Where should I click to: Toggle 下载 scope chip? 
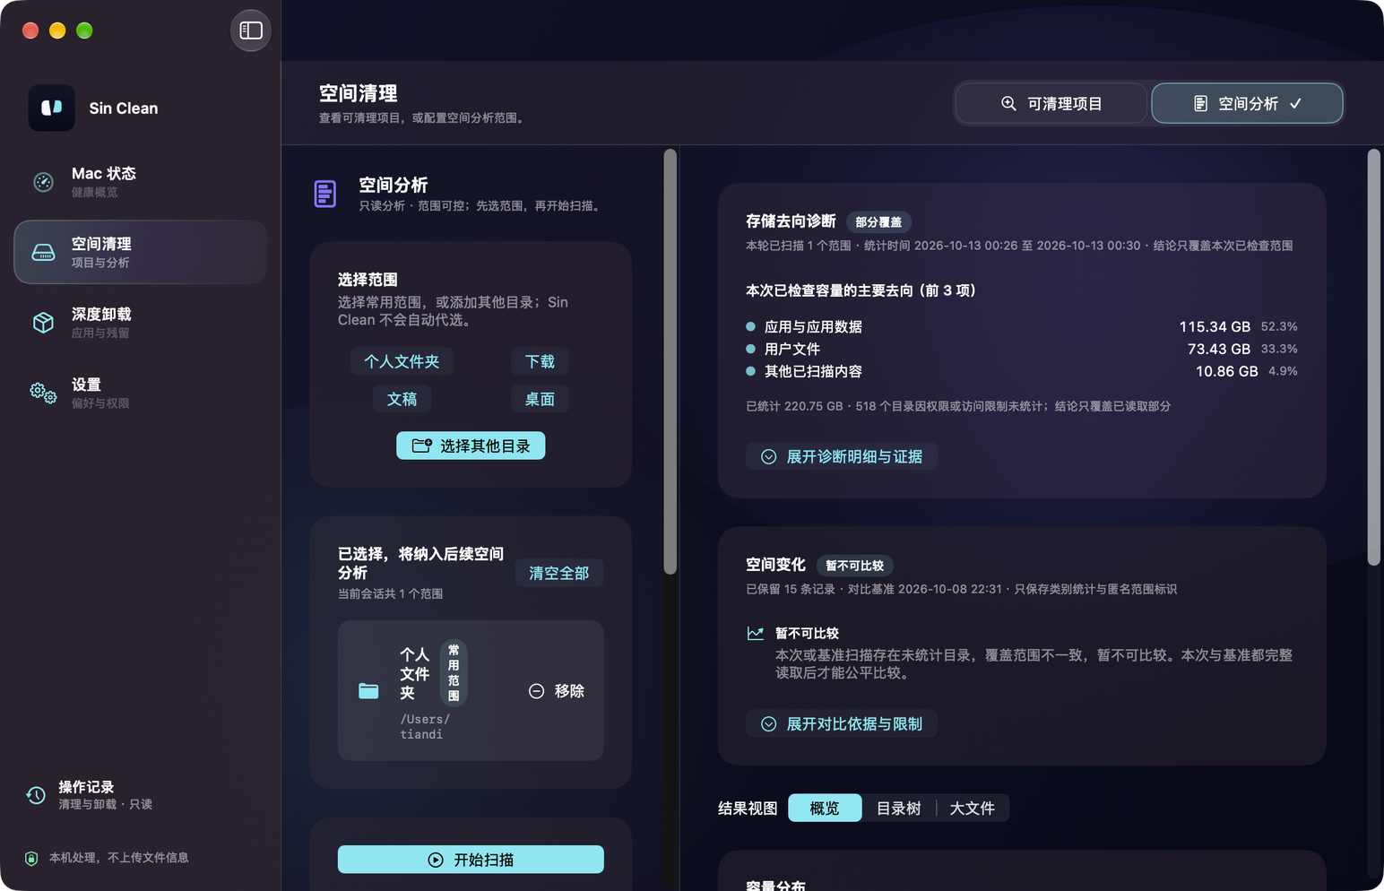tap(540, 361)
